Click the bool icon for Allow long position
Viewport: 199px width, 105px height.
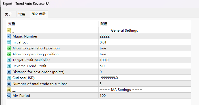point(9,54)
